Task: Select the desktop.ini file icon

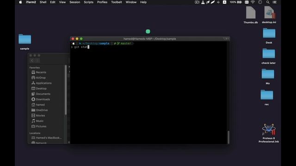Action: 269,12
